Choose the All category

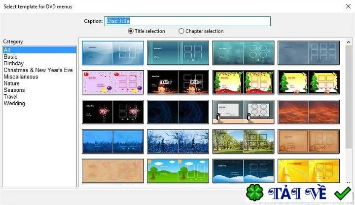click(39, 50)
